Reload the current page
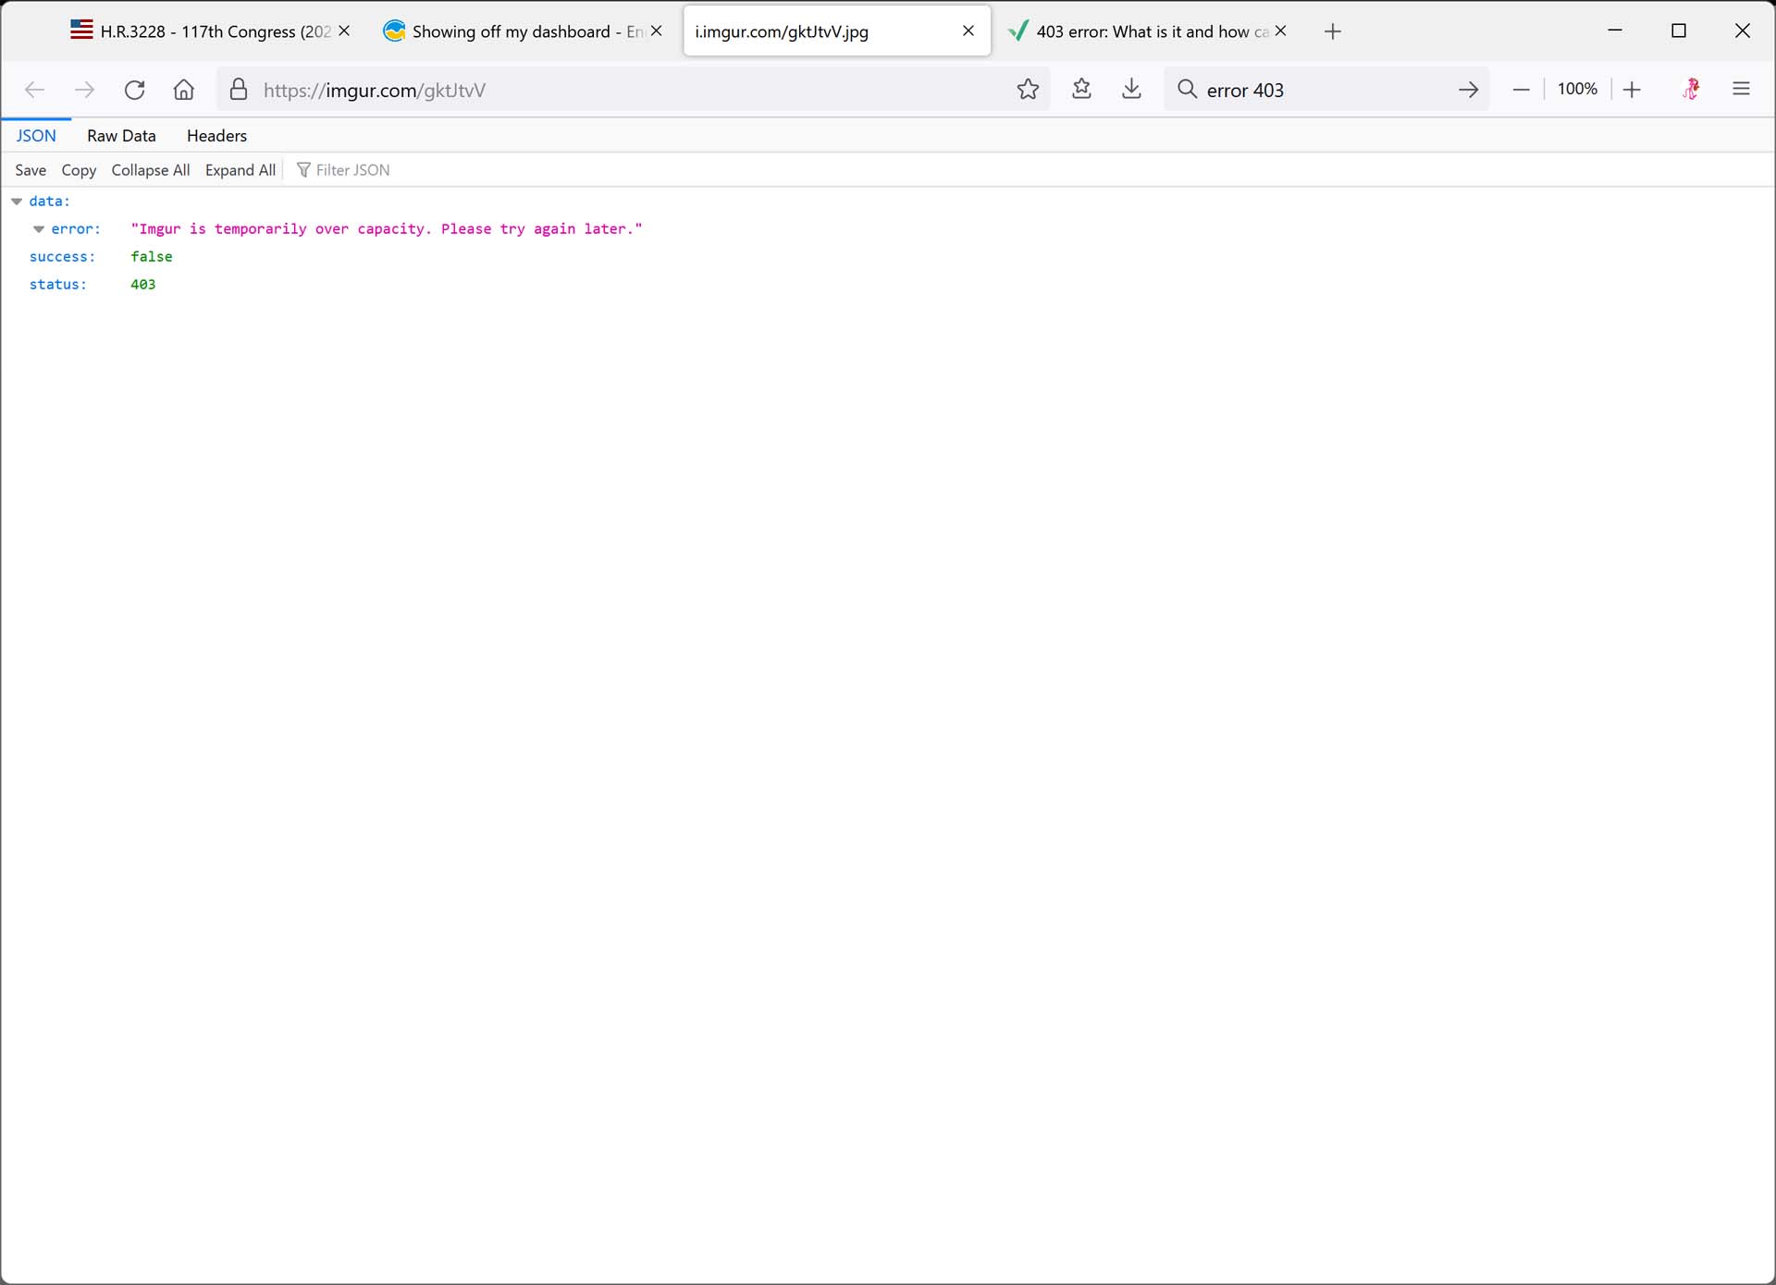 tap(135, 90)
